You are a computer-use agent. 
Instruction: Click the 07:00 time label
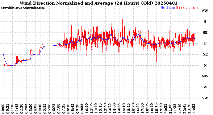(59, 109)
